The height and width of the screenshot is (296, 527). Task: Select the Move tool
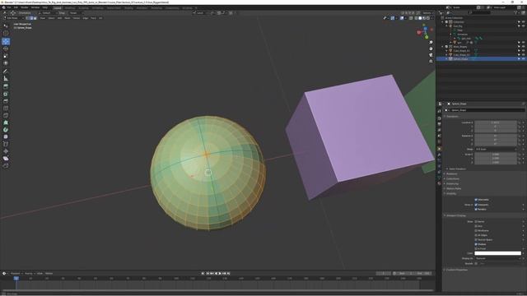[6, 41]
